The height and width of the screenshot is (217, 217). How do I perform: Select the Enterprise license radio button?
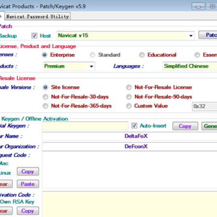[45, 55]
